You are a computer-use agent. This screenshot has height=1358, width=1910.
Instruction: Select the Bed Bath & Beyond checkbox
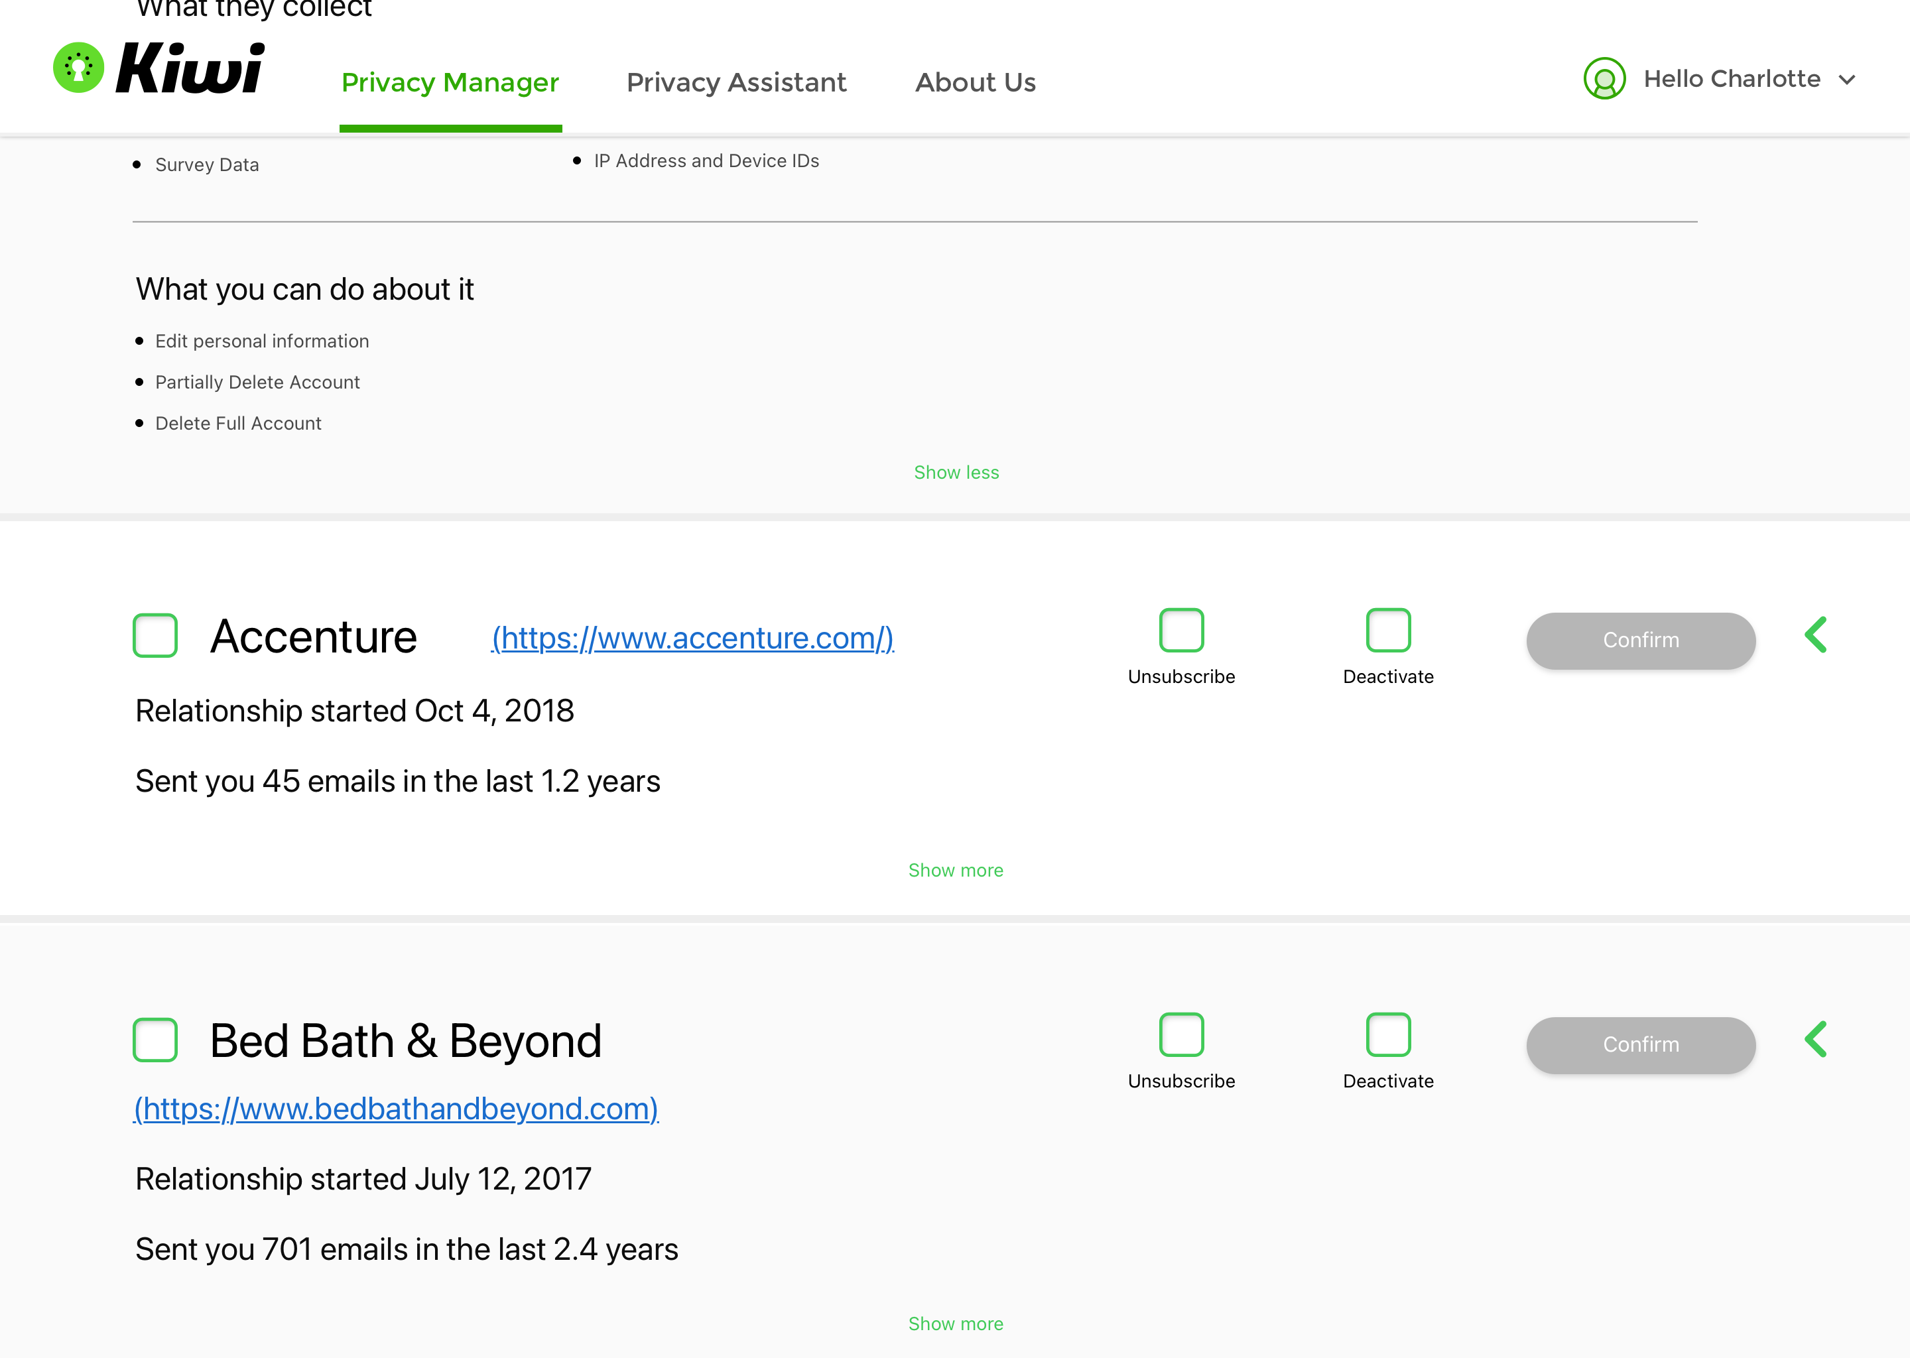156,1040
